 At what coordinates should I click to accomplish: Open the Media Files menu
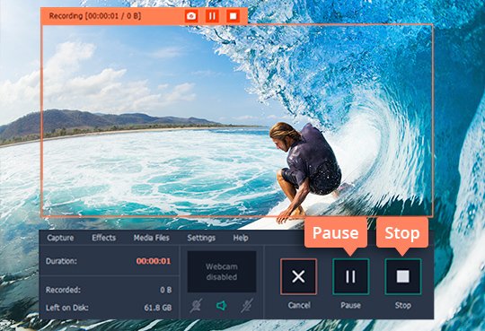pos(152,238)
